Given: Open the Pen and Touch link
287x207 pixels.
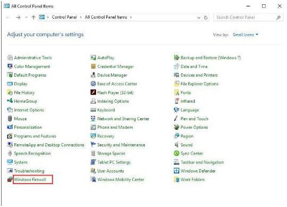Looking at the screenshot, I should pyautogui.click(x=194, y=119).
